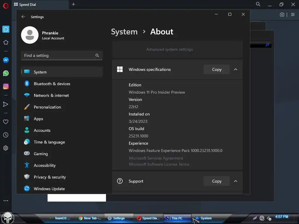The width and height of the screenshot is (299, 224).
Task: Select System in the Settings sidebar
Action: point(62,72)
